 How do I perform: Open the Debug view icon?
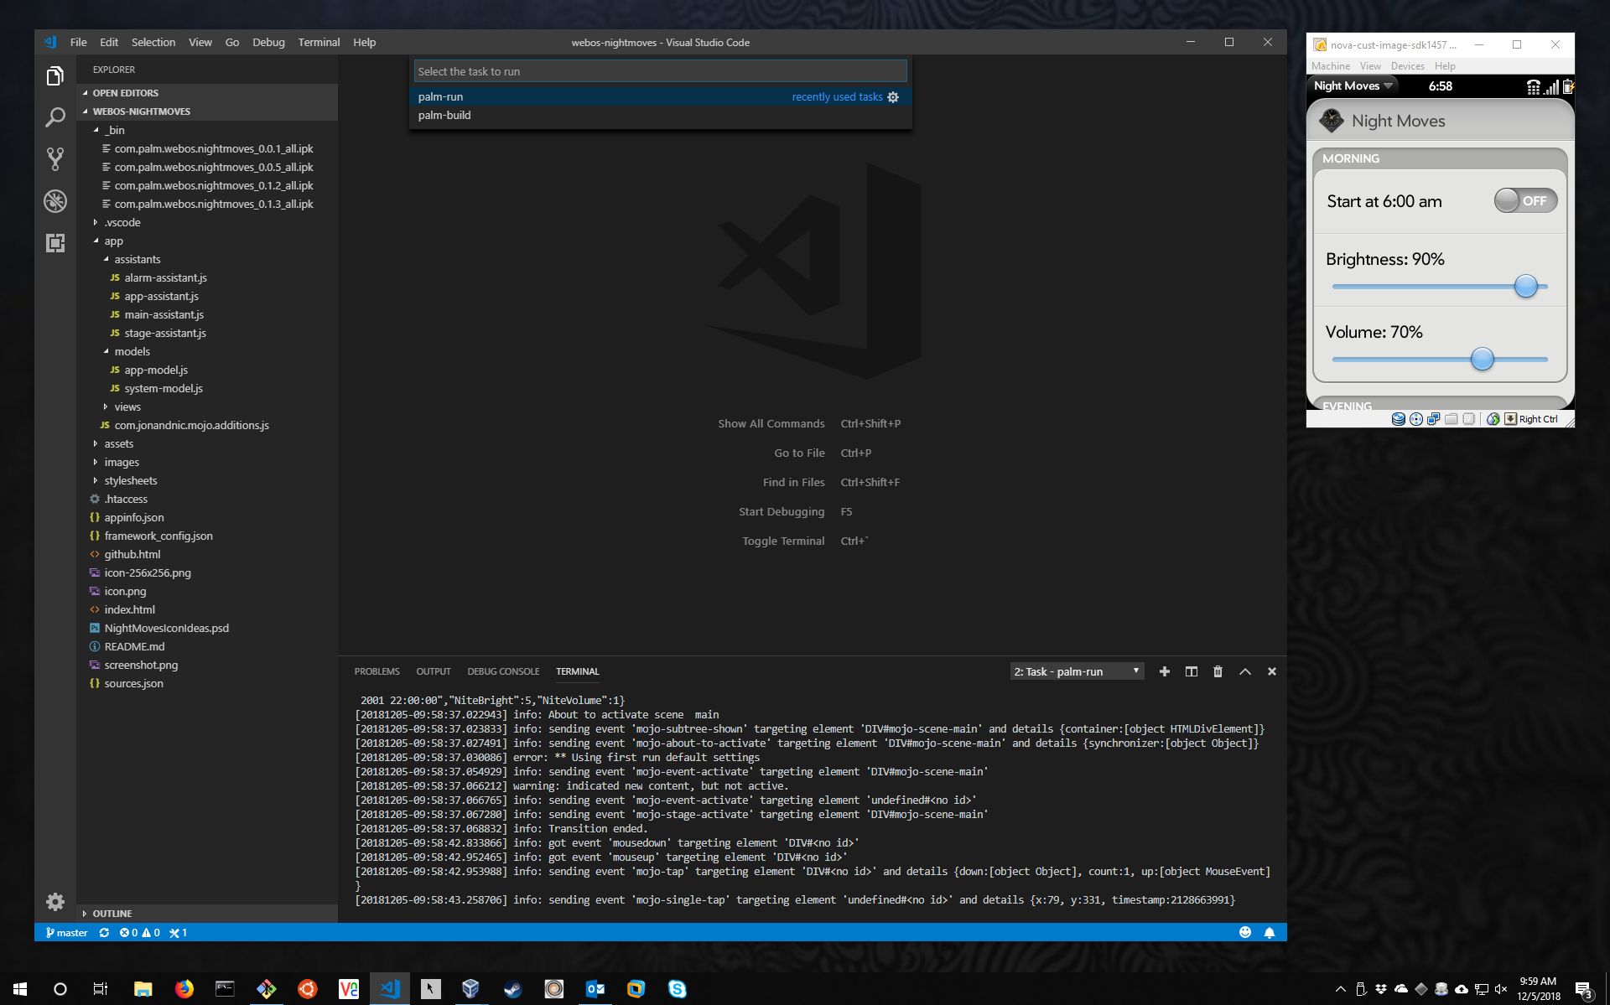click(55, 201)
